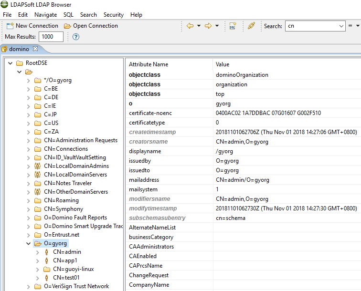The width and height of the screenshot is (361, 291).
Task: Close the domino tab
Action: click(x=35, y=49)
